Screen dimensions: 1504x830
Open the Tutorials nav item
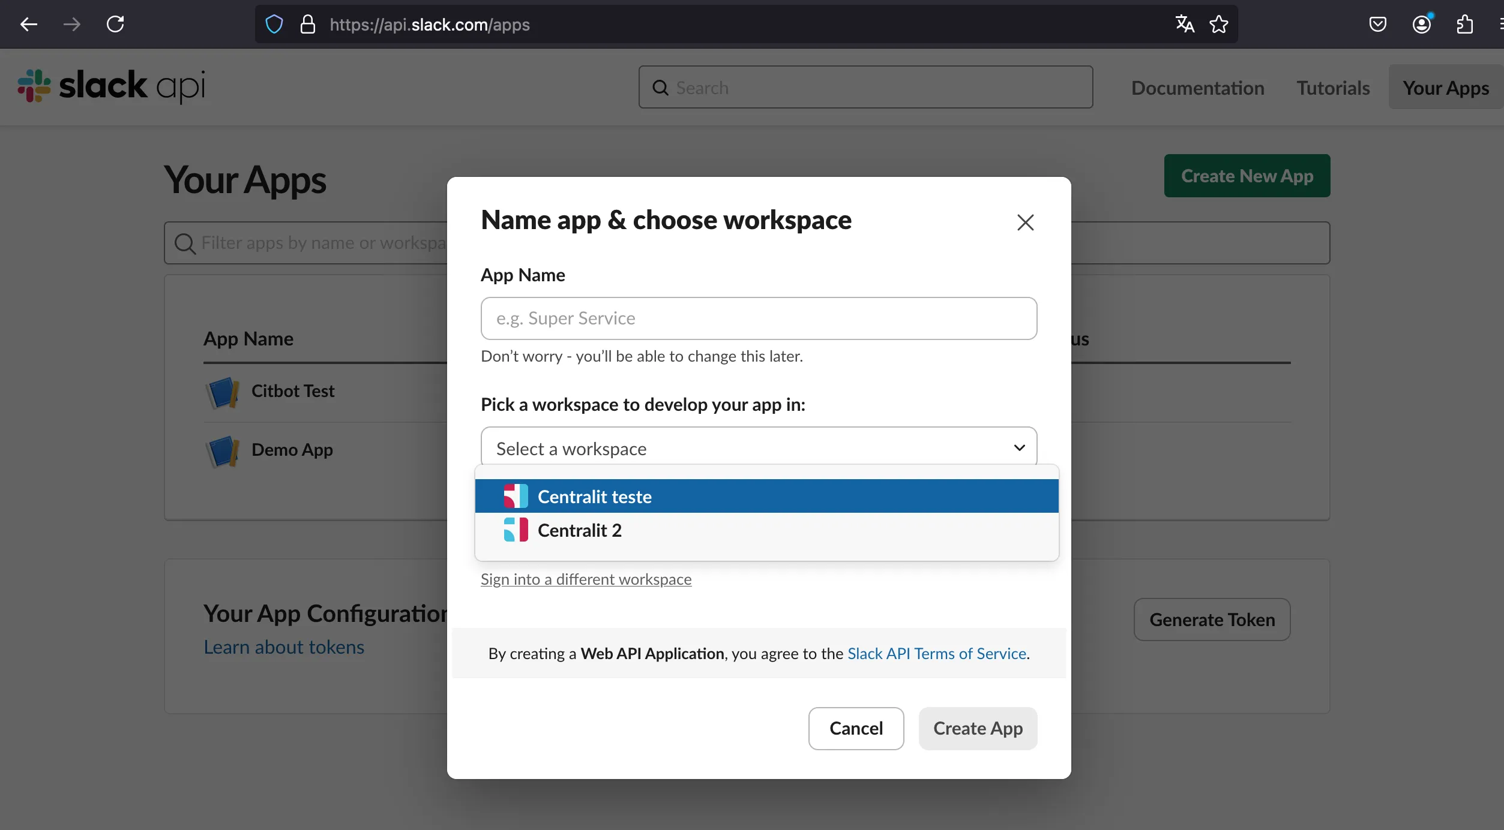(x=1333, y=88)
